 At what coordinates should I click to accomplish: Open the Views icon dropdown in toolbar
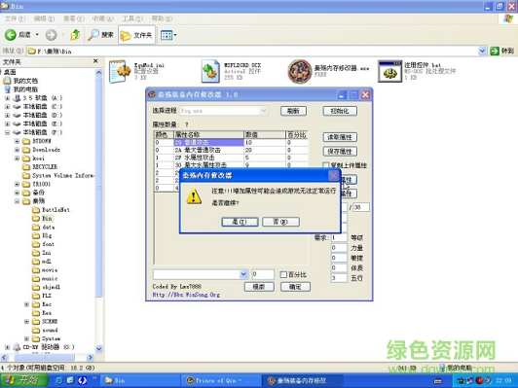click(x=168, y=35)
